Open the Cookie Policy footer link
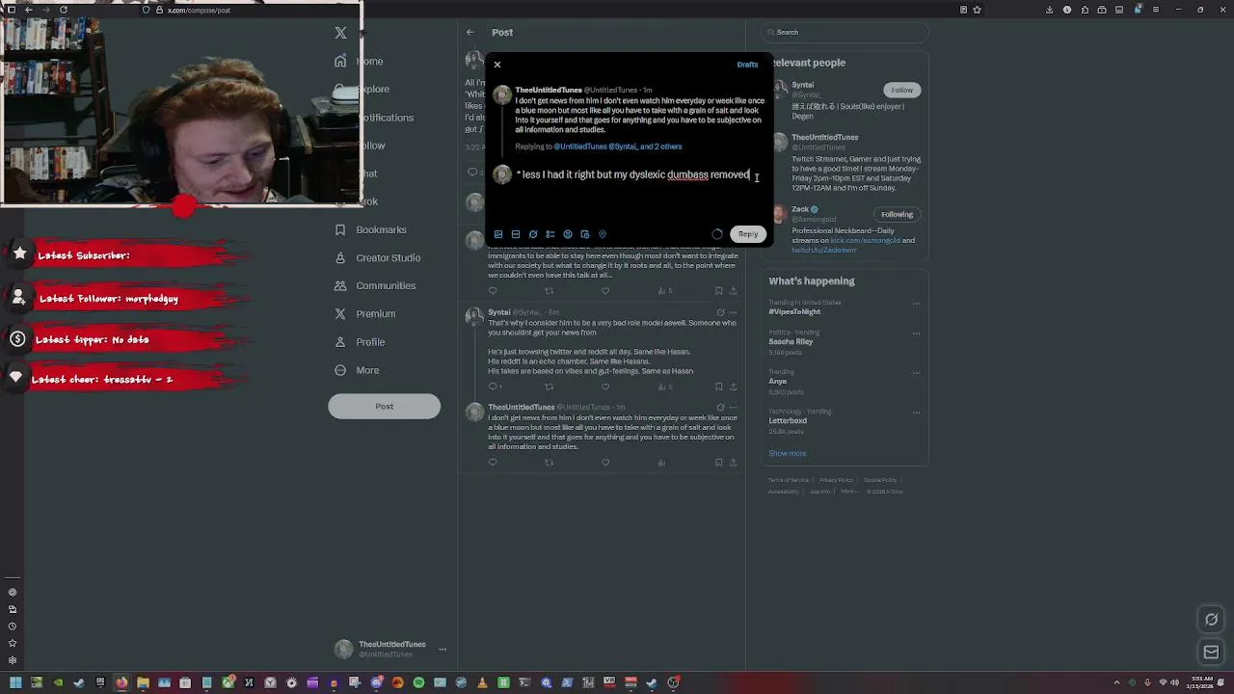Screen dimensions: 1234x694 point(880,480)
